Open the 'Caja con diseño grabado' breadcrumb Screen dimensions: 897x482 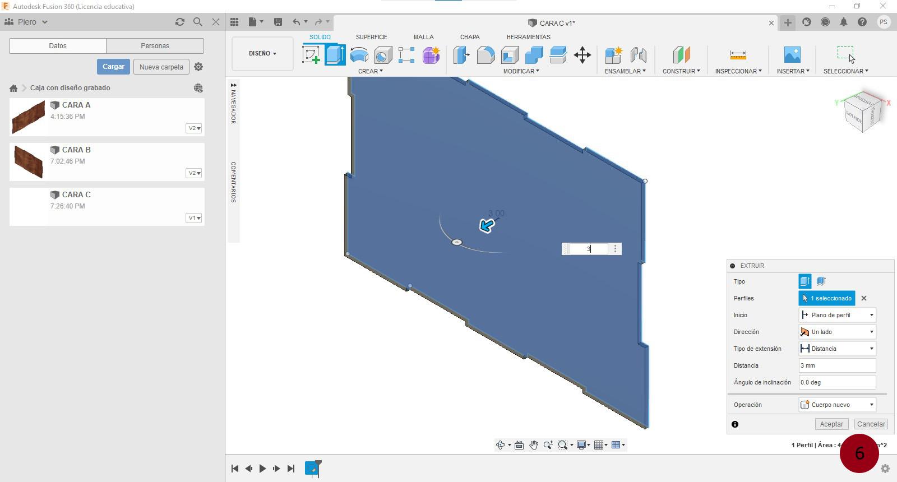click(70, 88)
